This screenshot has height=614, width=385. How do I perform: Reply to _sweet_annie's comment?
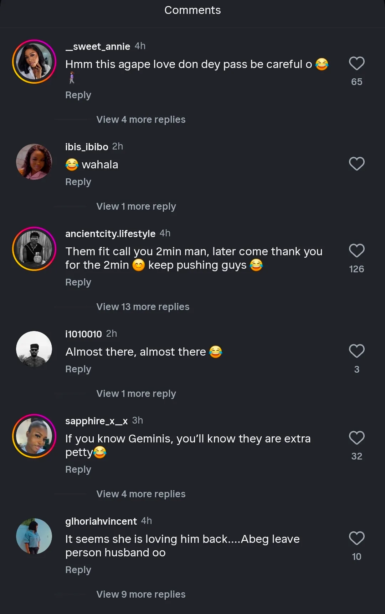pos(78,95)
